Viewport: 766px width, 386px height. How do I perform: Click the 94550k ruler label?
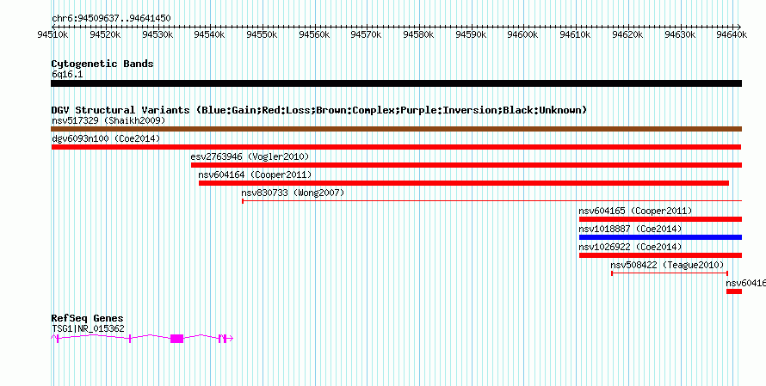262,34
